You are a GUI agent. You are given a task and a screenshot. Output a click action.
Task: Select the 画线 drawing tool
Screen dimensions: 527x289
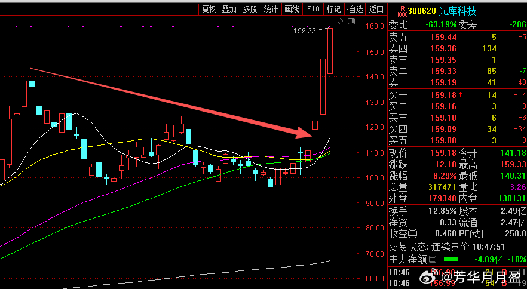click(292, 9)
